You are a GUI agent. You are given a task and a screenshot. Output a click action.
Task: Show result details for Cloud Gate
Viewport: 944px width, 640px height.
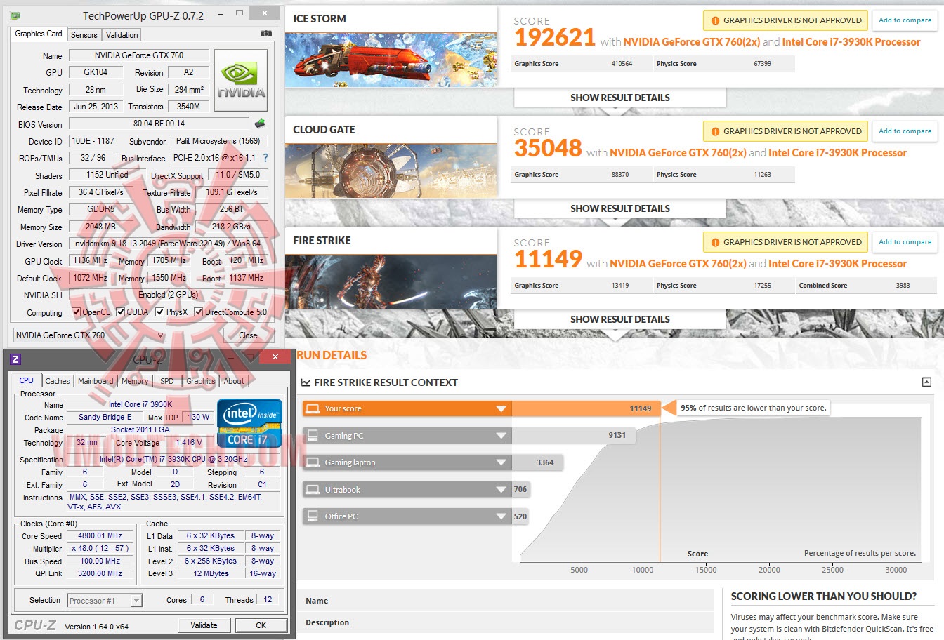coord(620,208)
